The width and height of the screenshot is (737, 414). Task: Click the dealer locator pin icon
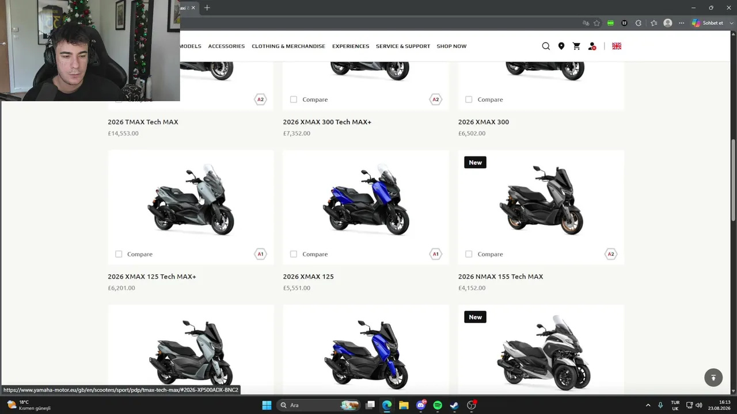click(x=561, y=46)
